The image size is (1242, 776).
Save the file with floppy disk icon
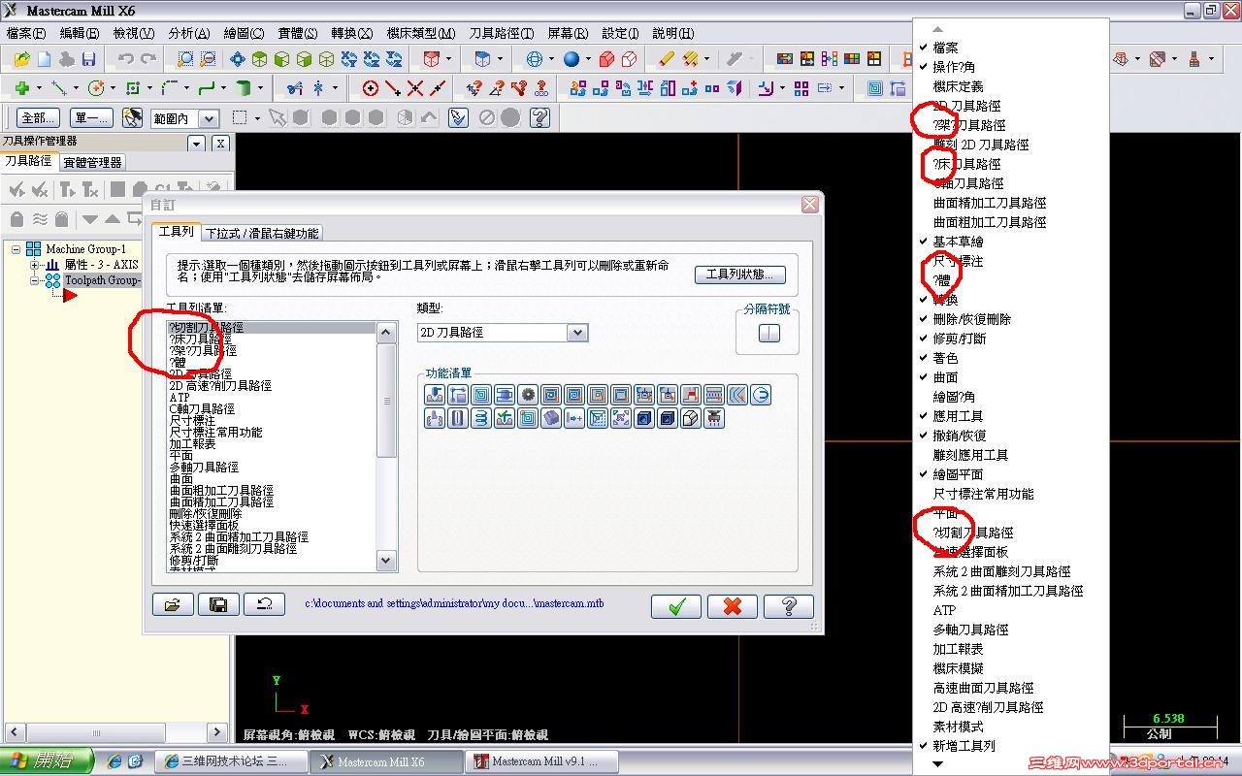pyautogui.click(x=88, y=59)
